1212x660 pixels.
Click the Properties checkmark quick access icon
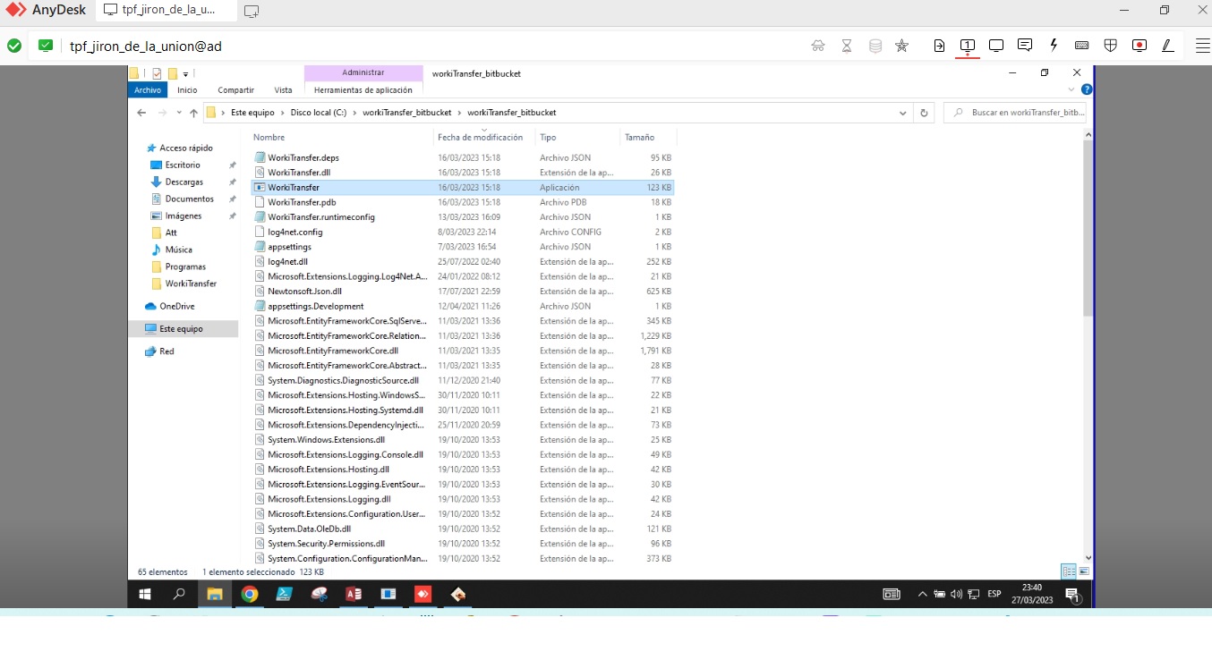pos(157,73)
